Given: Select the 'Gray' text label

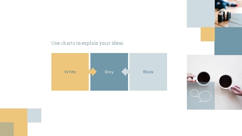Looking at the screenshot, I should pyautogui.click(x=109, y=72).
